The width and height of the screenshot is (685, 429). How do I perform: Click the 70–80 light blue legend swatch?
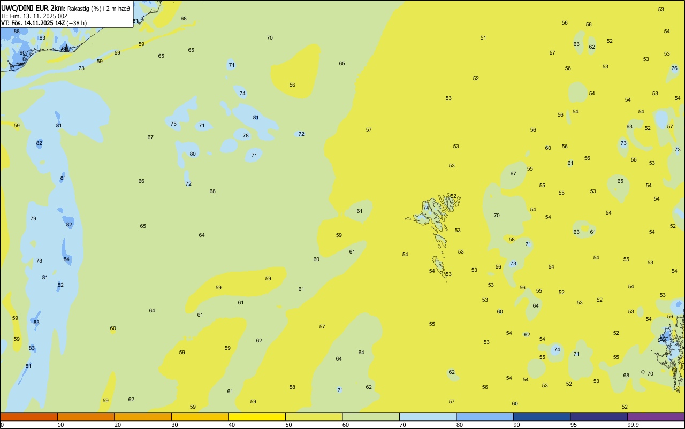428,417
